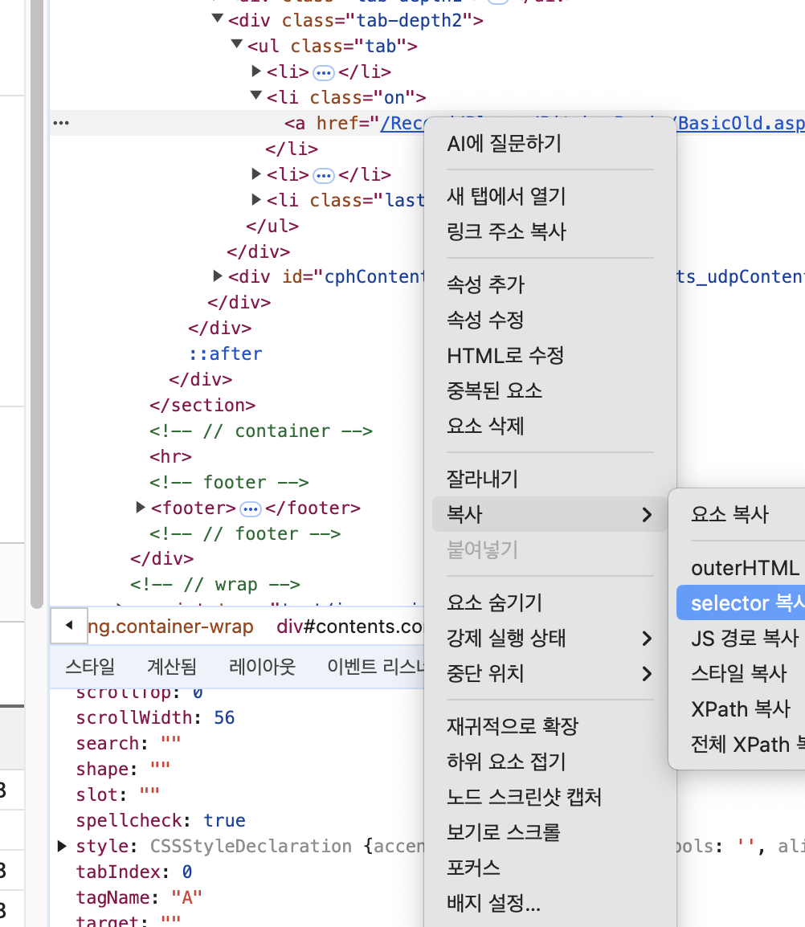
Task: Expand the footer element node
Action: point(140,507)
